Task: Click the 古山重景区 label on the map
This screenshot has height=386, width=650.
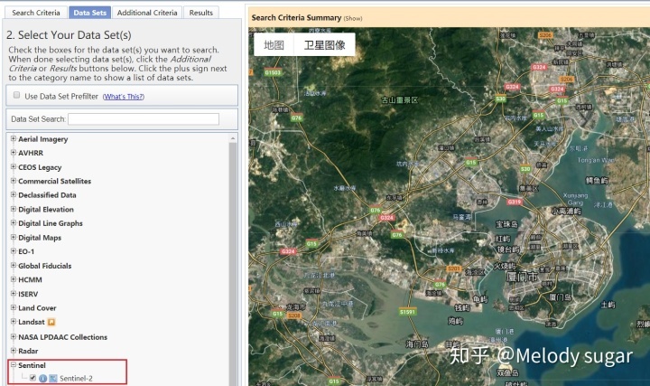Action: click(400, 100)
